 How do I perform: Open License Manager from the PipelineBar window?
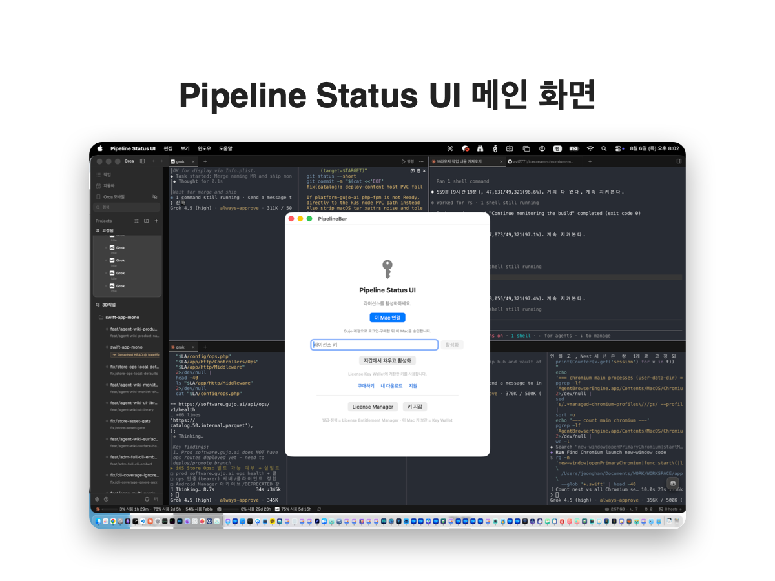click(x=372, y=407)
